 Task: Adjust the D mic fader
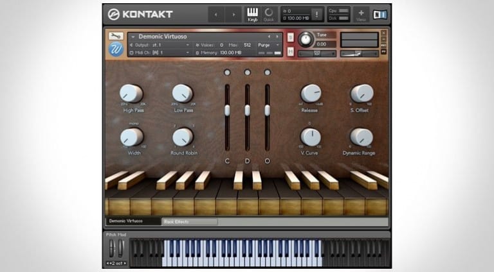click(x=247, y=110)
